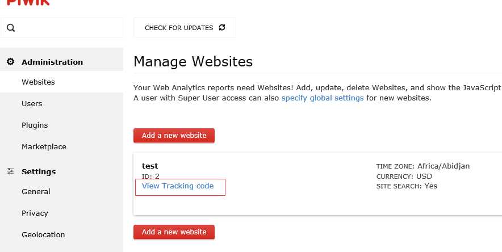Click the Settings sliders icon

pos(10,171)
